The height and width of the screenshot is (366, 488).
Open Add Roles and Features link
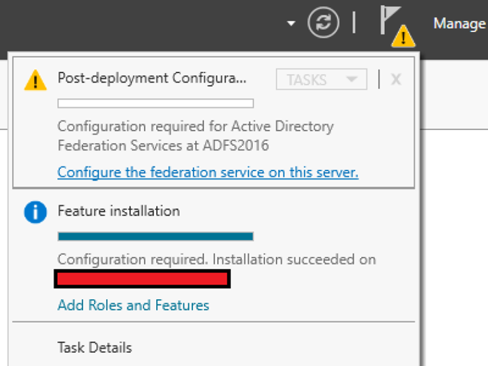133,305
